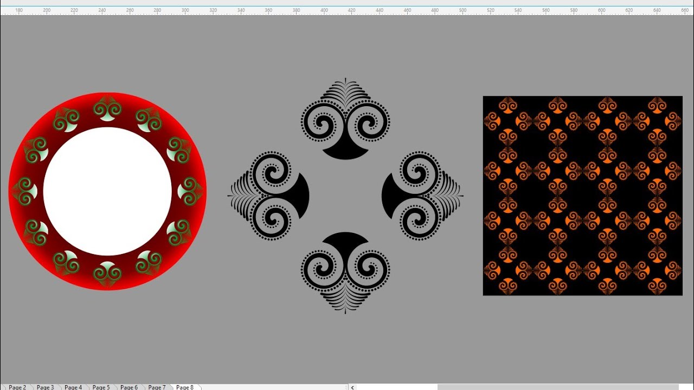This screenshot has width=694, height=390.
Task: Select the left black spiral ornament
Action: pos(268,196)
